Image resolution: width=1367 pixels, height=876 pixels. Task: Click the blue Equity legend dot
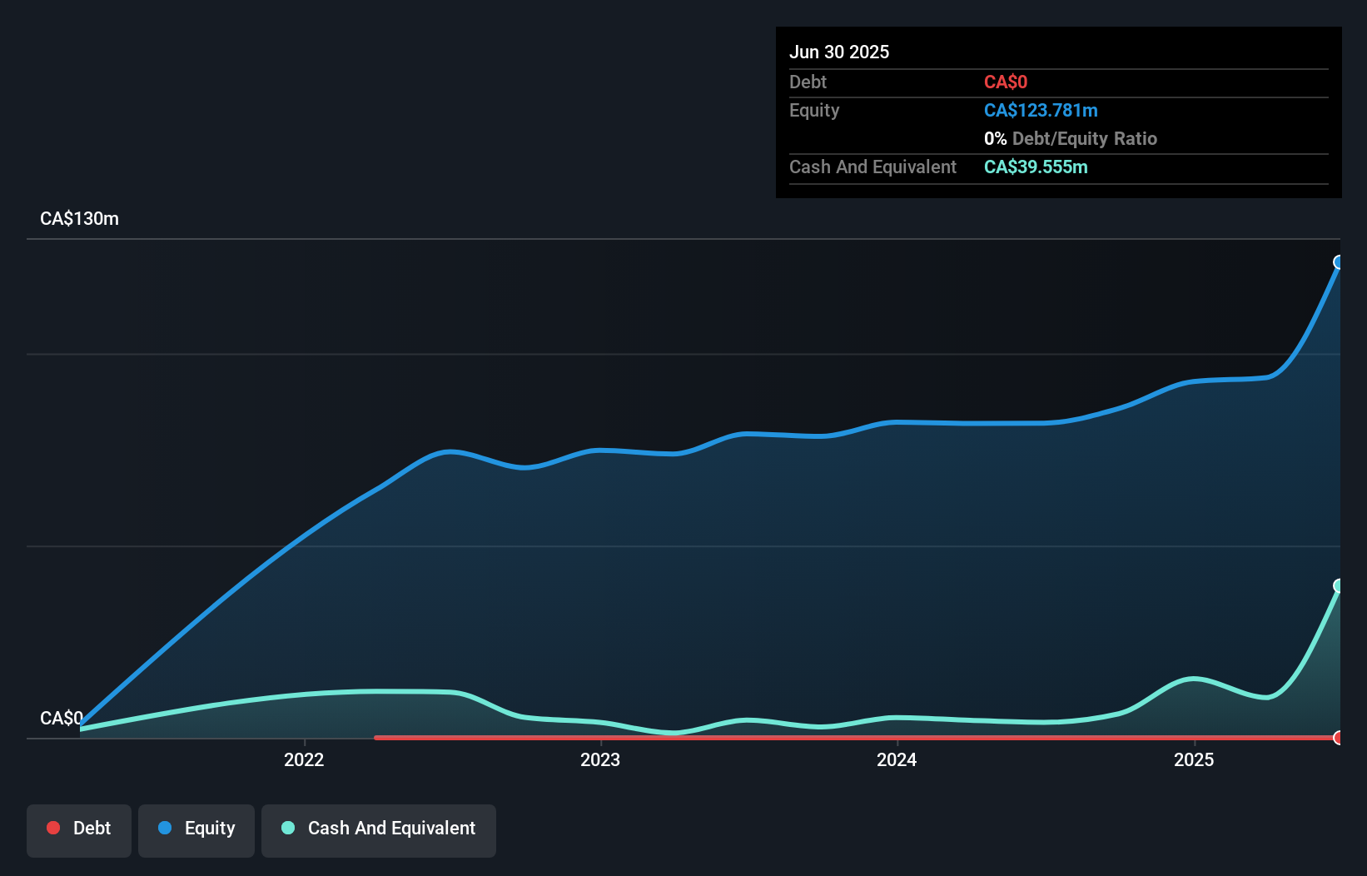[x=167, y=828]
